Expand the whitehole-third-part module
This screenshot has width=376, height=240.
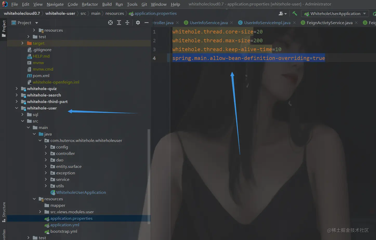coord(17,101)
